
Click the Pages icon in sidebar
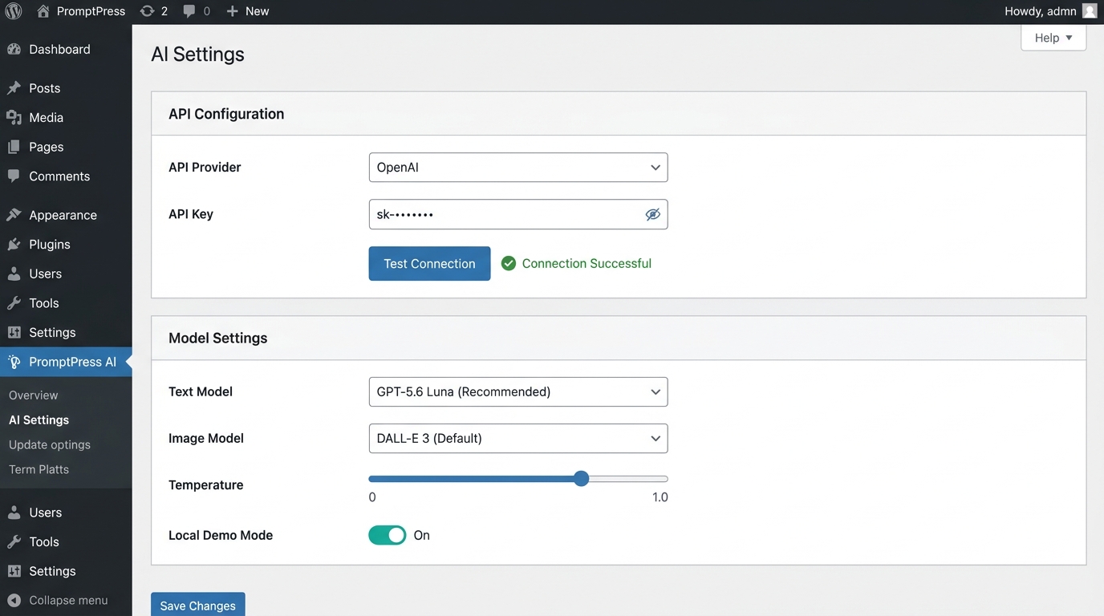(14, 147)
